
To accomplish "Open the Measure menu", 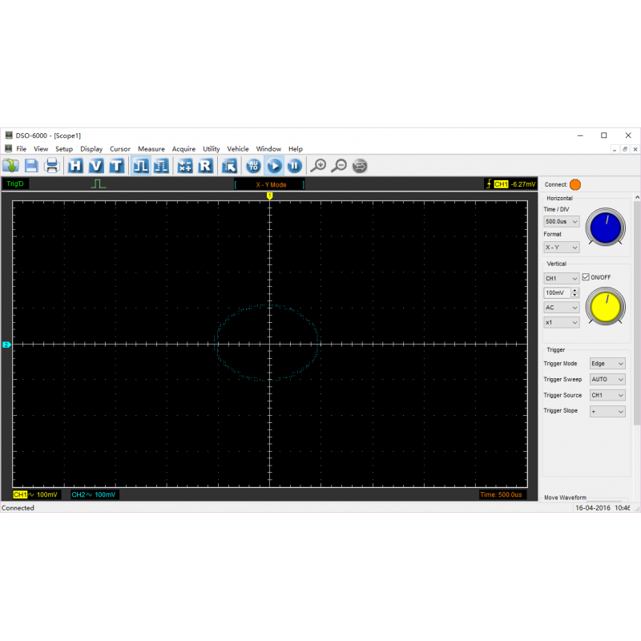I will pos(151,148).
